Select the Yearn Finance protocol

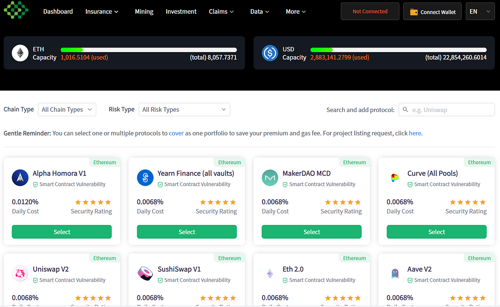[x=187, y=232]
